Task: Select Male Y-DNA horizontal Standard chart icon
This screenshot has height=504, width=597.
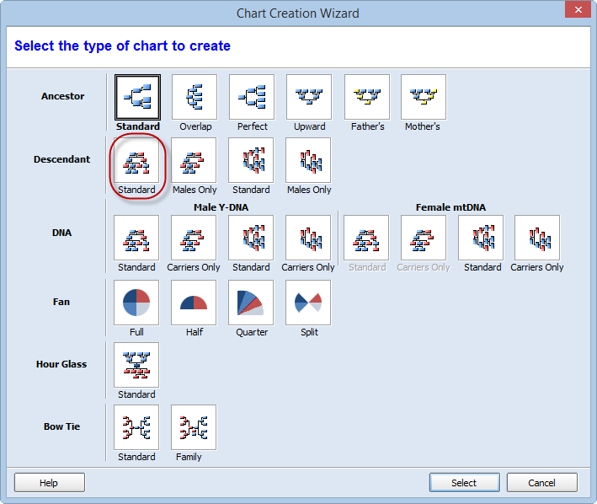Action: click(x=136, y=238)
